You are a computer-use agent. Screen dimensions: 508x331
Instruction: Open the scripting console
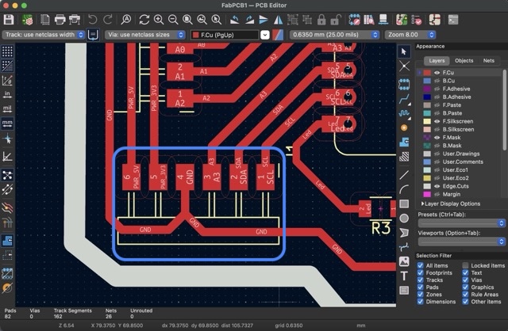click(x=453, y=20)
